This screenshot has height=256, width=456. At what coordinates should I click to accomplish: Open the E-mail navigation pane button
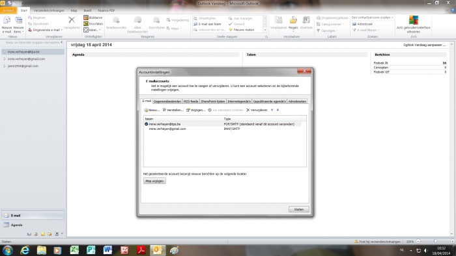coord(33,216)
